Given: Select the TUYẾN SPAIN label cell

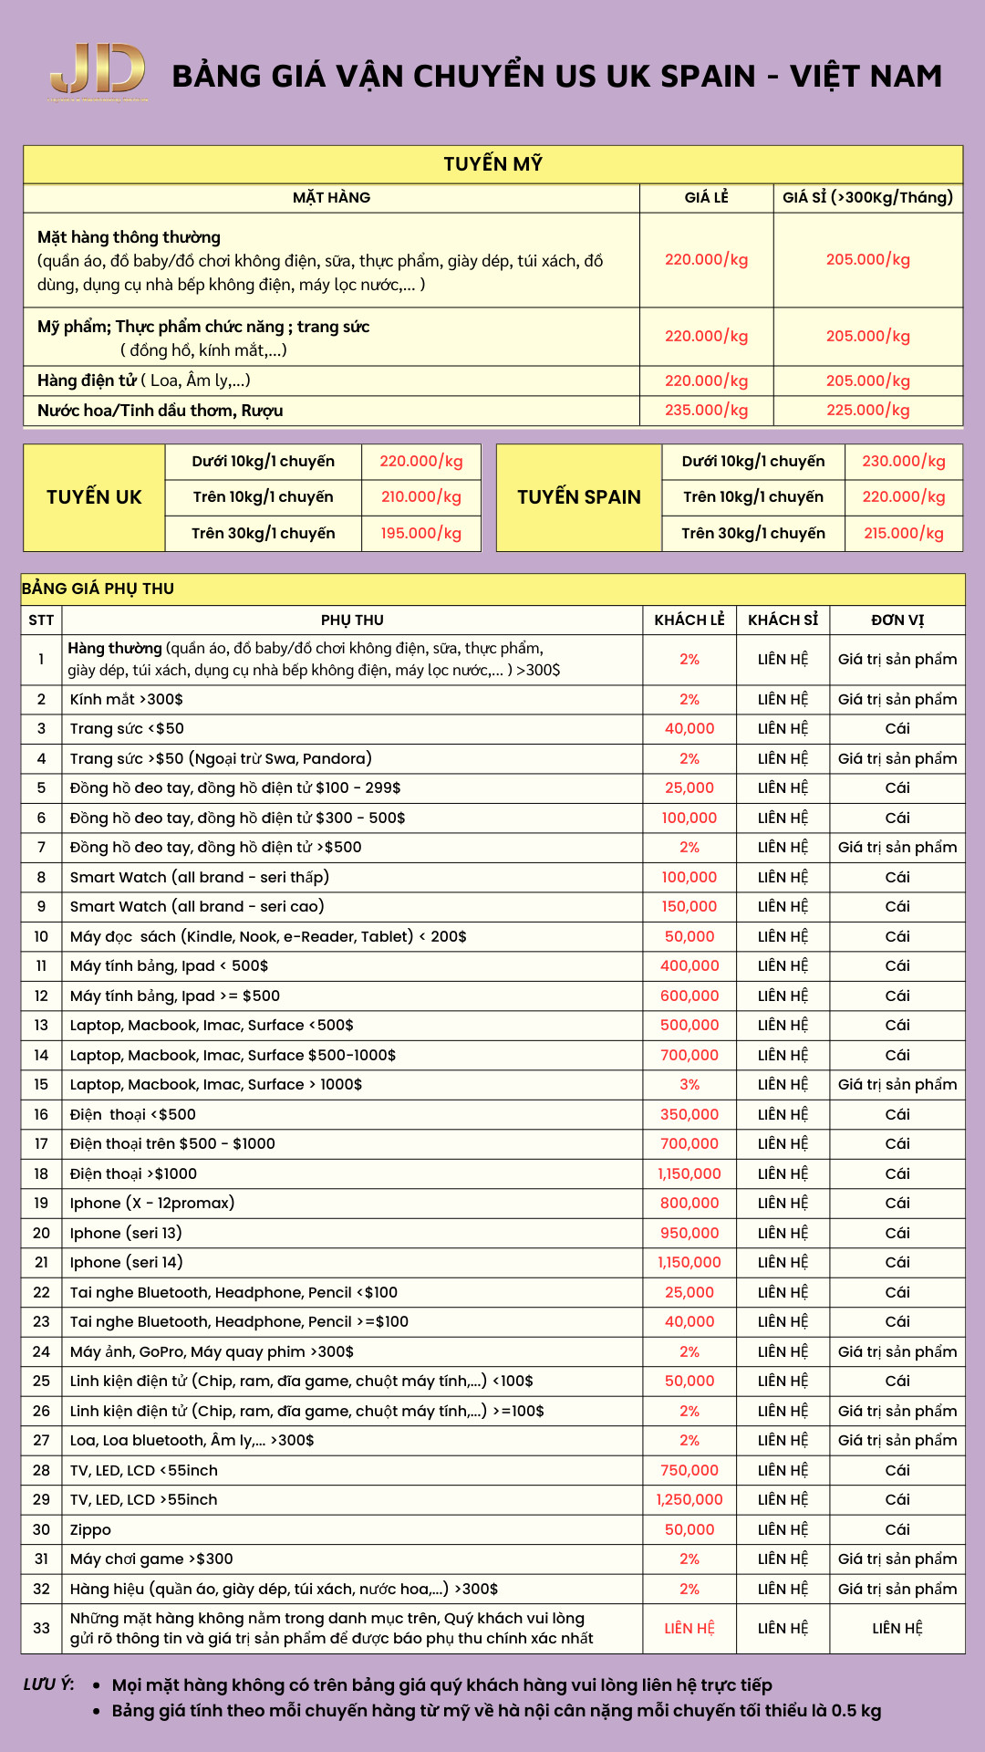Looking at the screenshot, I should click(x=578, y=497).
